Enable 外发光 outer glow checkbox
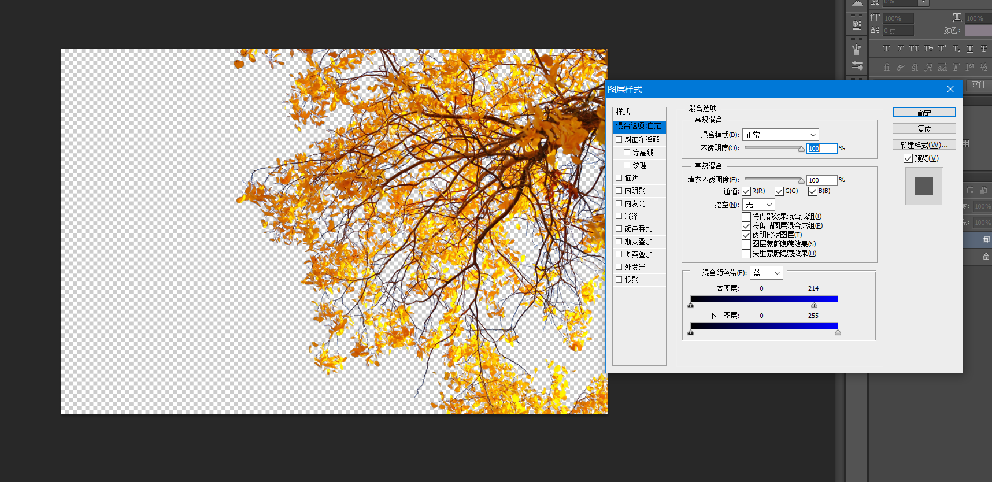Image resolution: width=992 pixels, height=482 pixels. (619, 267)
